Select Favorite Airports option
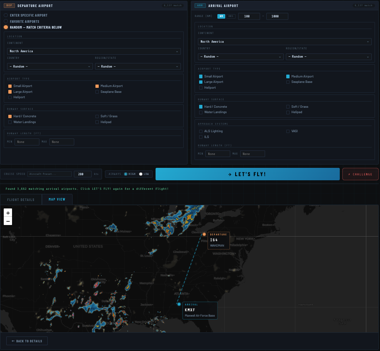380x351 pixels. point(6,21)
